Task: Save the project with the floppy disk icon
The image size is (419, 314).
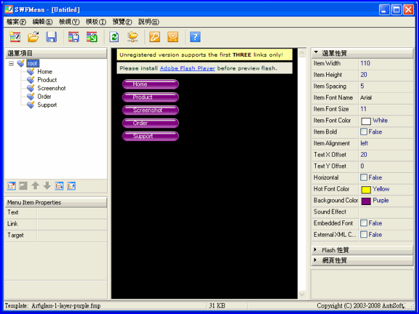Action: tap(51, 37)
